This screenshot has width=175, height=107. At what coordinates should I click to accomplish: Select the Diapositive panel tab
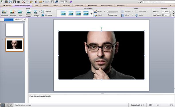click(9, 20)
